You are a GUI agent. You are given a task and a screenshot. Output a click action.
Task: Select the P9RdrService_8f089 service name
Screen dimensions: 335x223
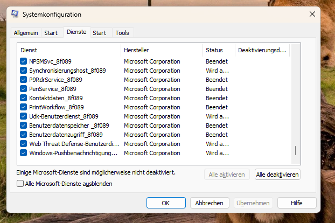[x=55, y=80]
